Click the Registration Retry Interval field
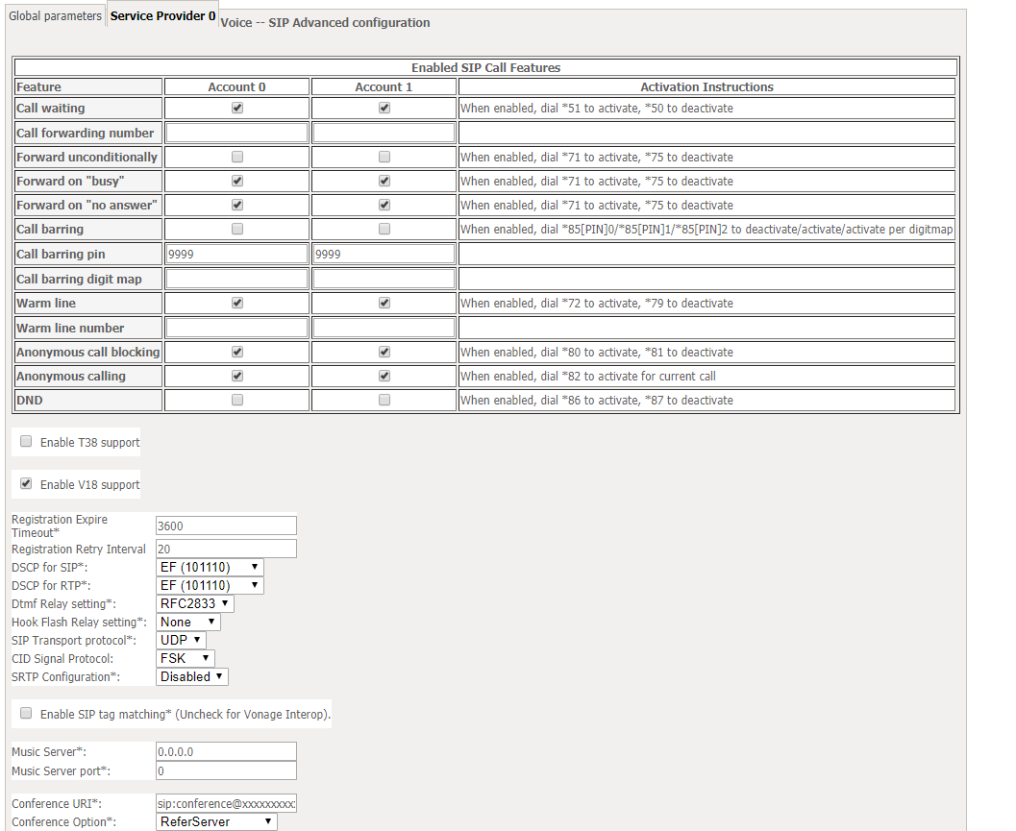Screen dimensions: 1016x831 [226, 549]
